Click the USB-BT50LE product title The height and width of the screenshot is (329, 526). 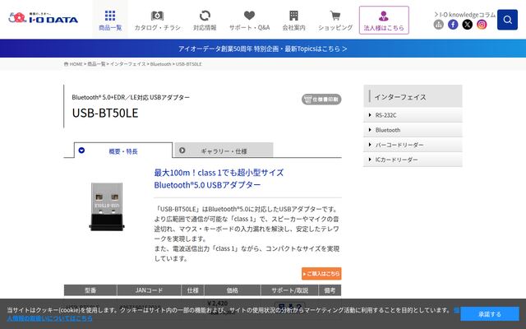[105, 113]
